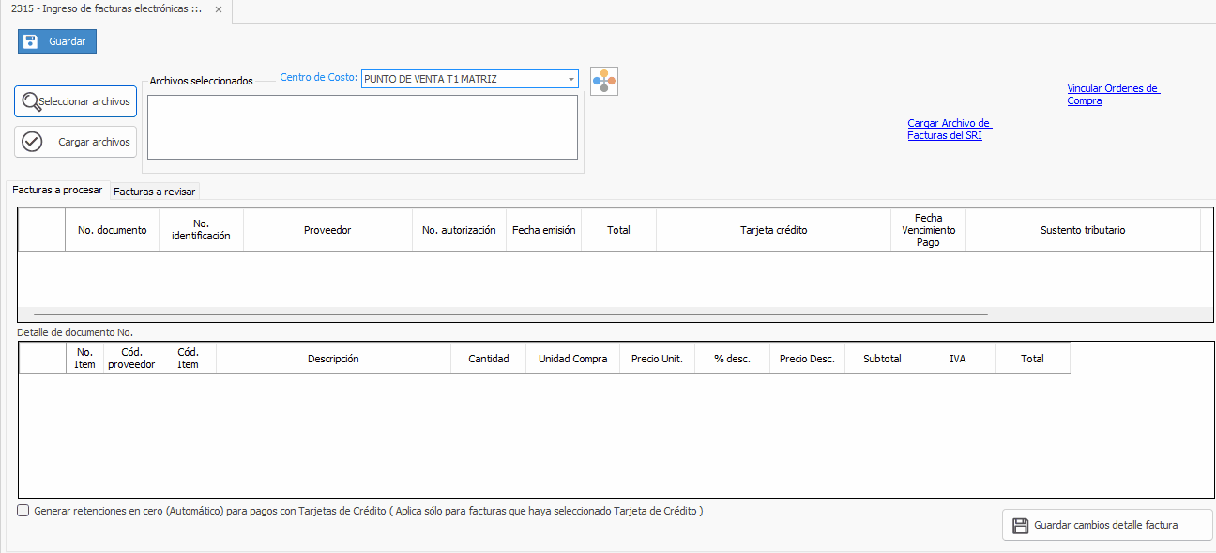Click the horizontal scrollbar of invoices grid
1216x553 pixels.
[510, 315]
